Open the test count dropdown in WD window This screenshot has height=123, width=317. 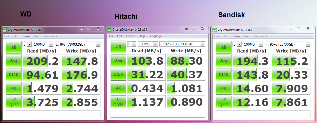(27, 44)
